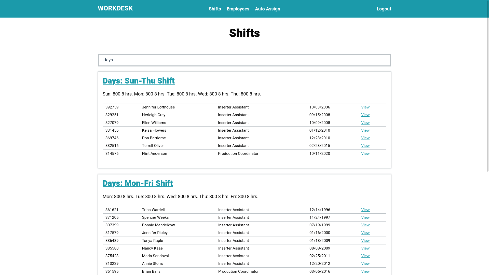
Task: Click View for Herleigh Grey
Action: tap(365, 115)
